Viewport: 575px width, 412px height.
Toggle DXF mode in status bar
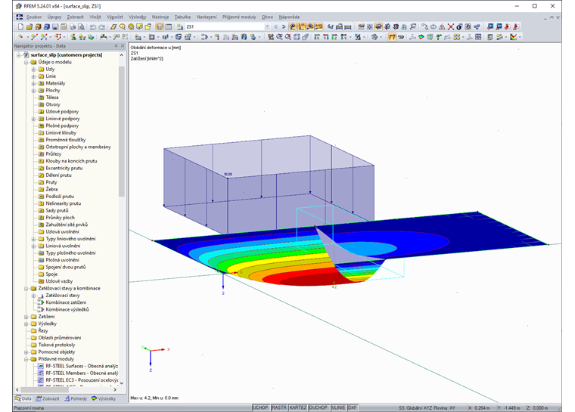coord(353,407)
